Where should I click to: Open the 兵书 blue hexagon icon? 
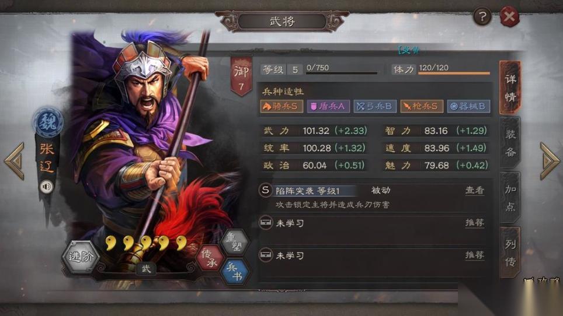click(x=234, y=272)
